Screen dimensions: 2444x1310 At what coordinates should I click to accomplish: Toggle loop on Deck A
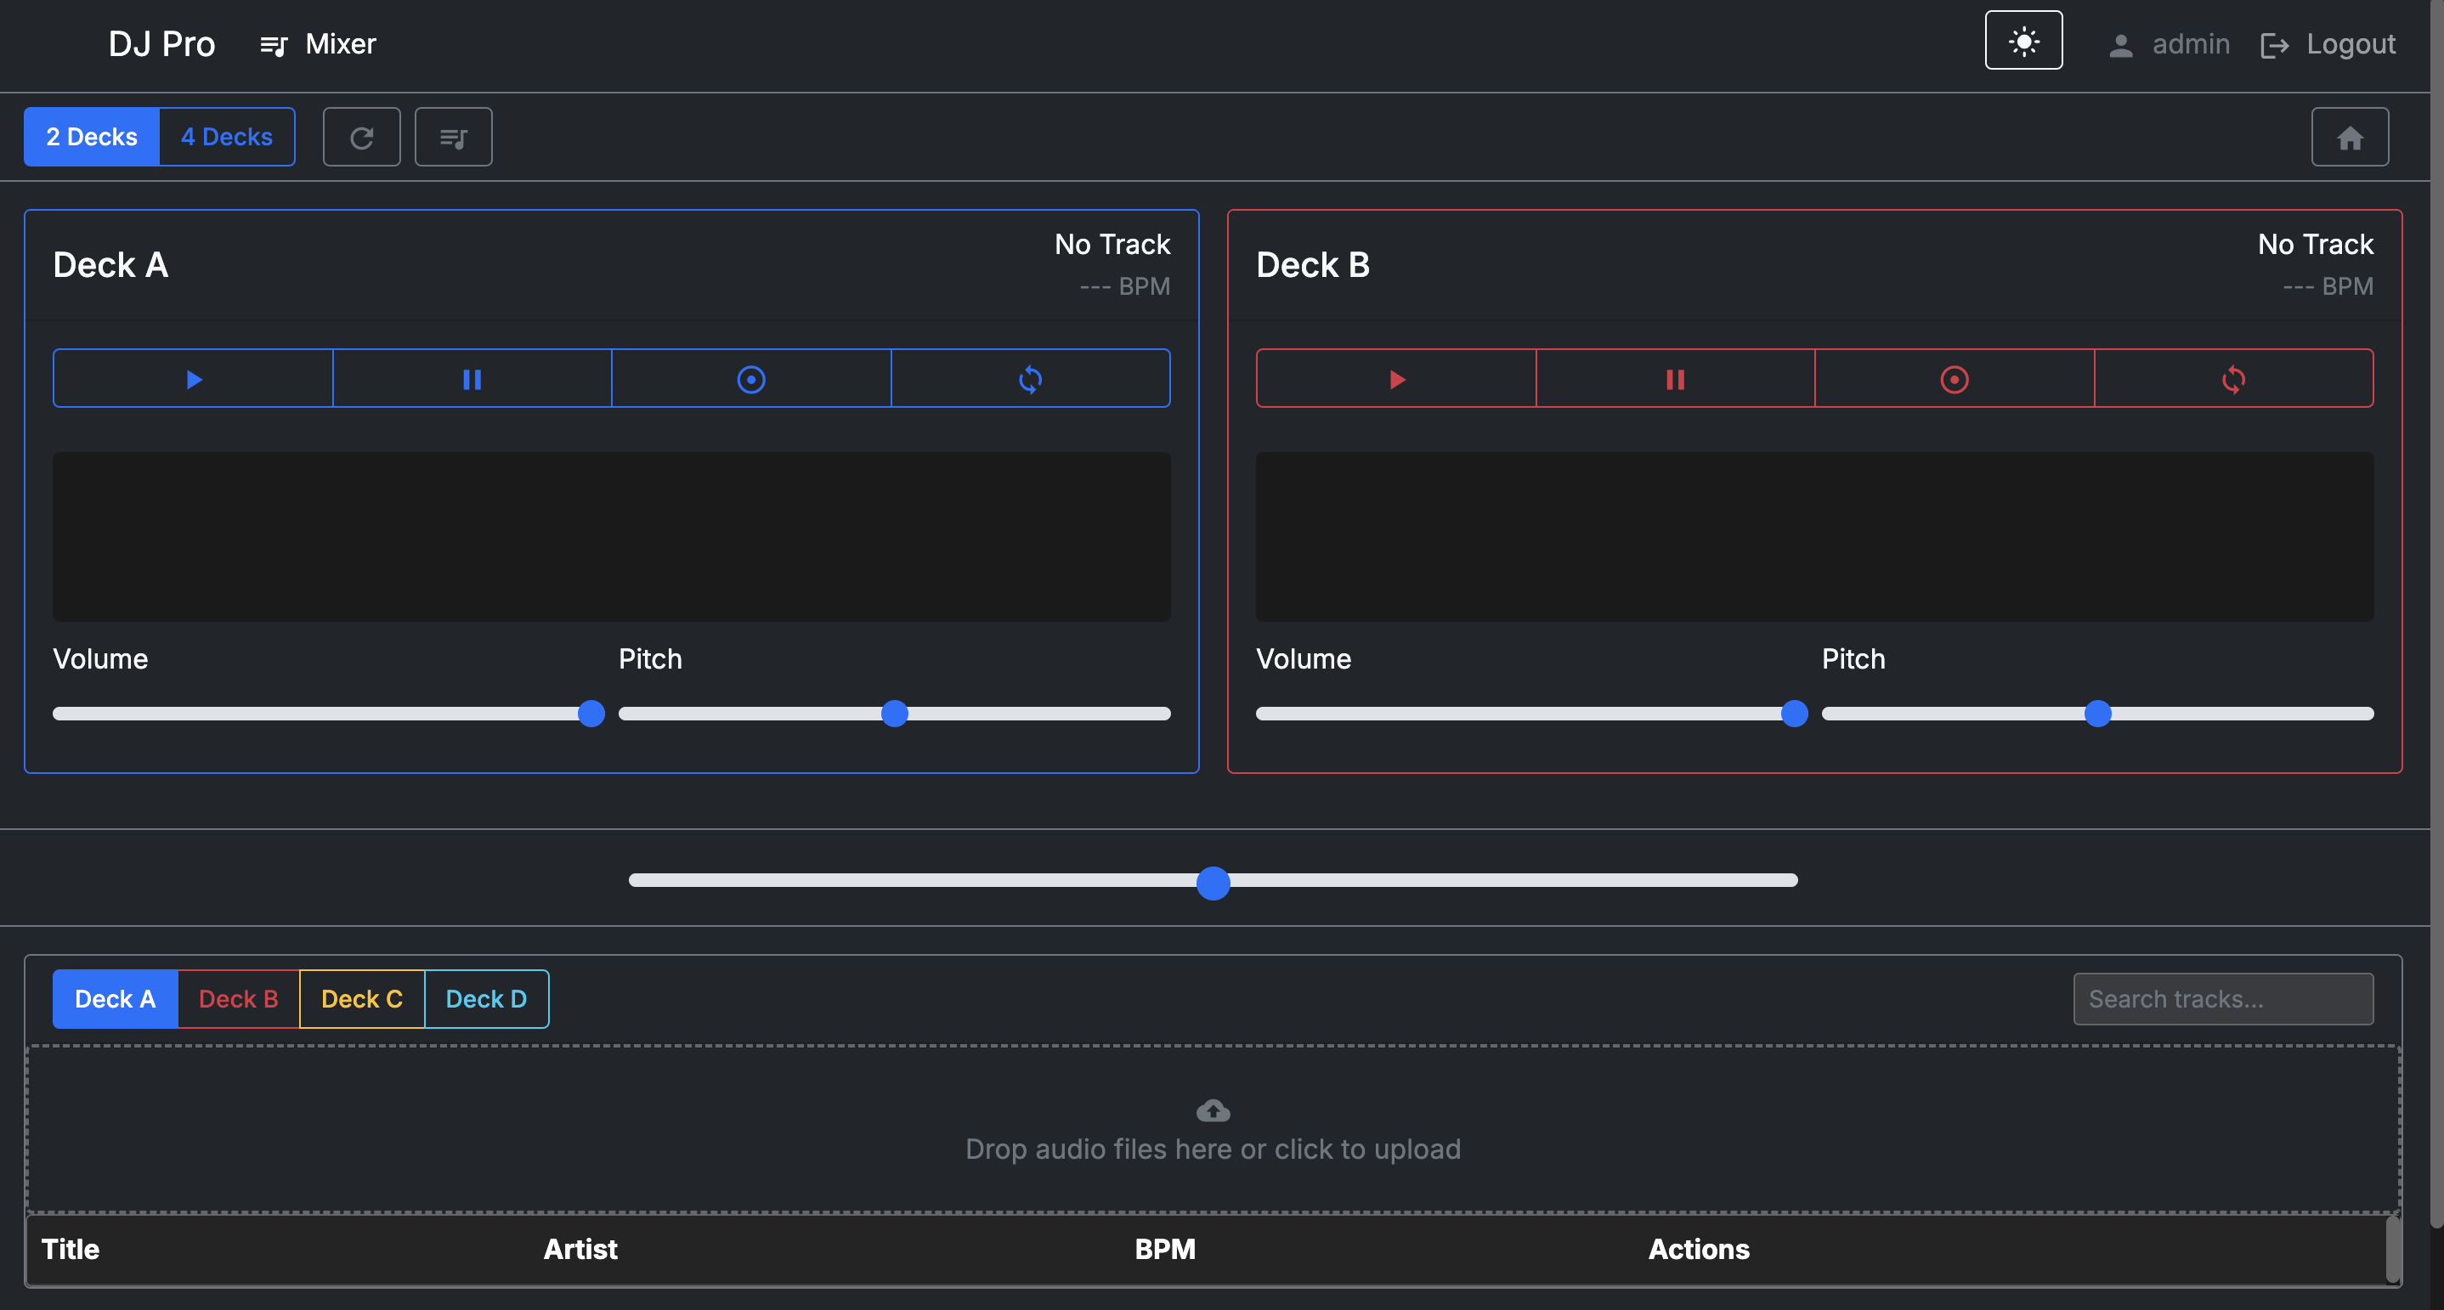(x=1030, y=377)
